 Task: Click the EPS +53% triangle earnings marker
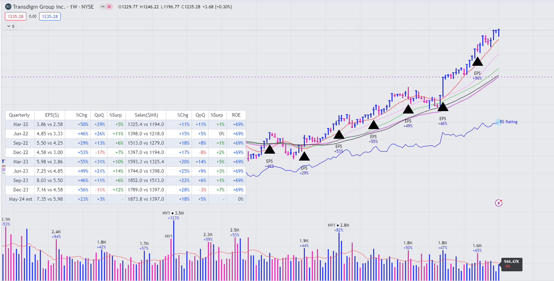(x=339, y=134)
